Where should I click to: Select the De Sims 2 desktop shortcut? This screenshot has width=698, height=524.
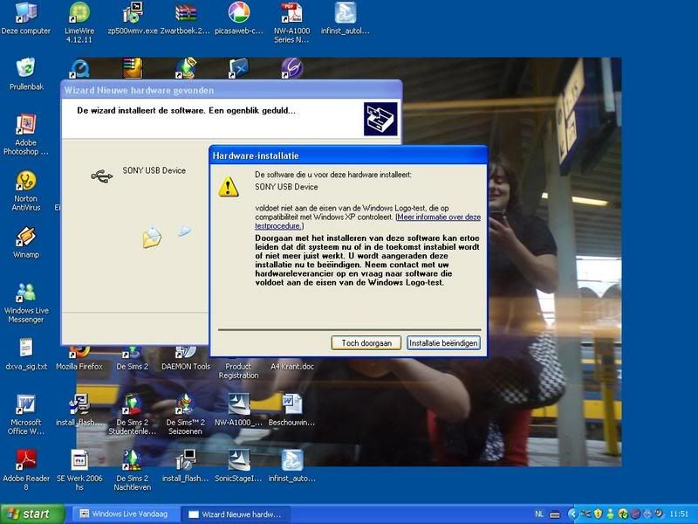point(133,360)
